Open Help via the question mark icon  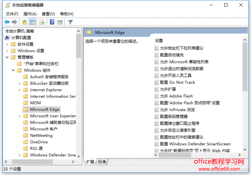pos(52,22)
